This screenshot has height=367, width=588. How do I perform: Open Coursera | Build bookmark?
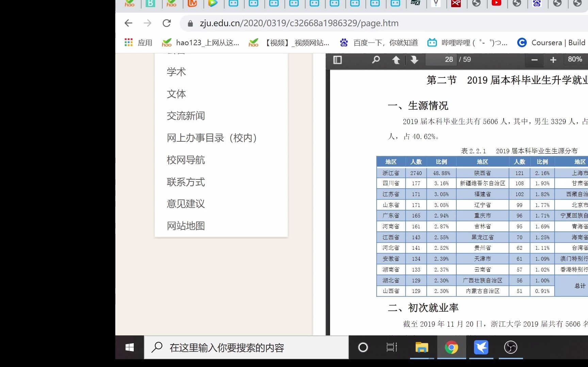pyautogui.click(x=551, y=42)
